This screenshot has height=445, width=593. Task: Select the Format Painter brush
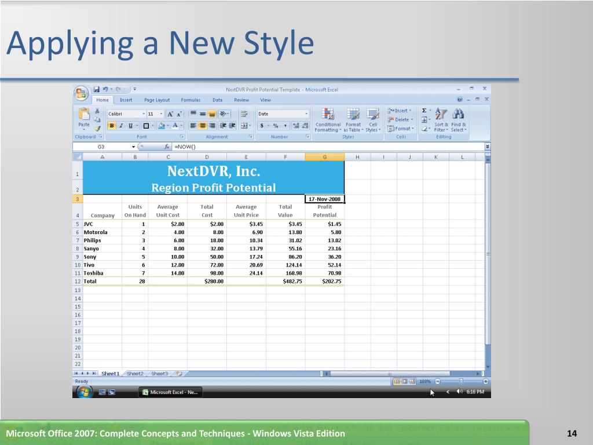coord(97,128)
